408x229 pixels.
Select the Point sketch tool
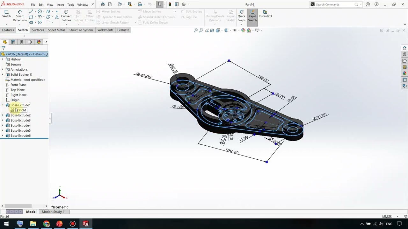pyautogui.click(x=57, y=11)
